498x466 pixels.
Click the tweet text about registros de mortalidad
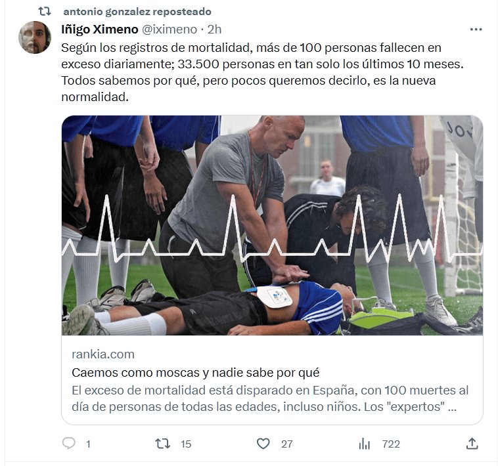(x=262, y=72)
